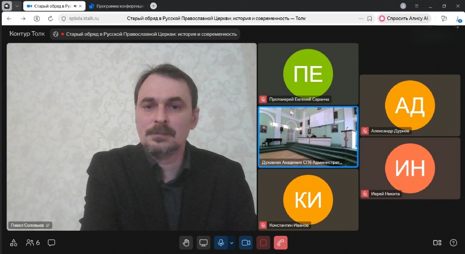
Task: Open the rooms structure icon at bottom left
Action: click(13, 243)
